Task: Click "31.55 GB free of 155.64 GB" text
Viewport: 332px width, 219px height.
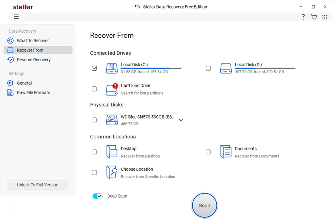Action: point(144,72)
